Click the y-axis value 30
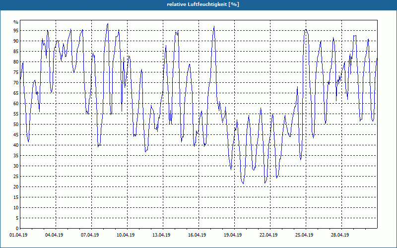 click(x=16, y=166)
